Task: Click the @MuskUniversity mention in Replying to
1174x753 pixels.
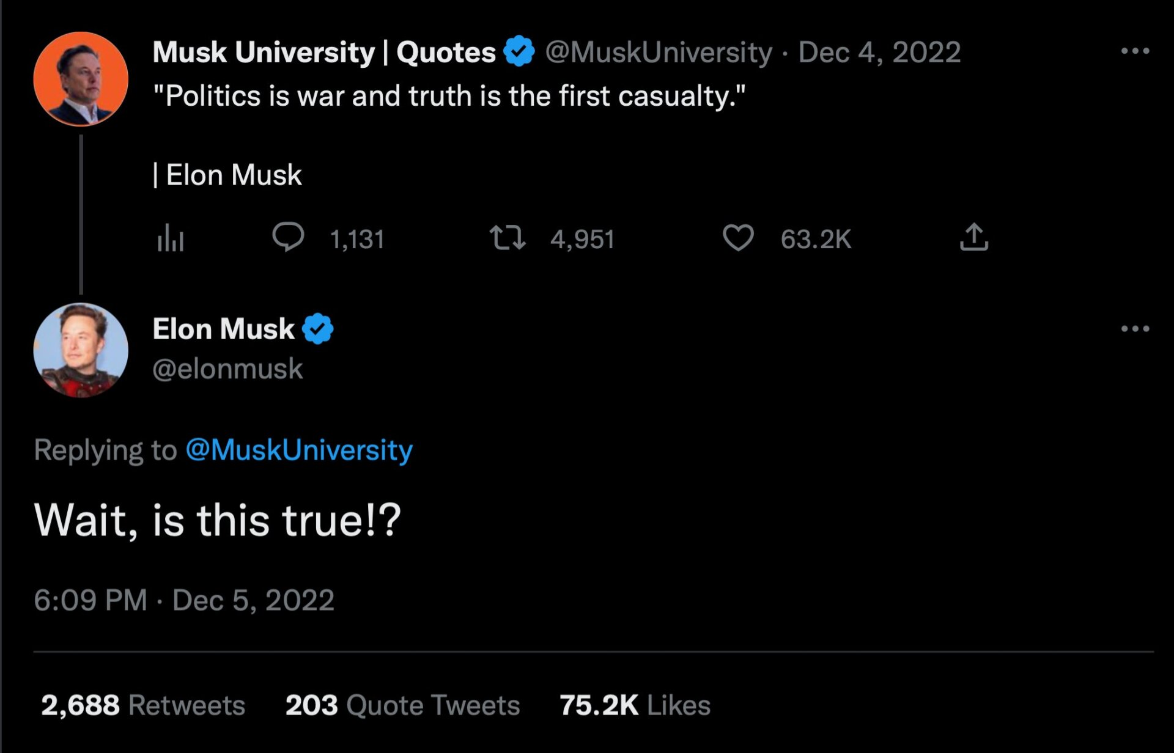Action: click(299, 450)
